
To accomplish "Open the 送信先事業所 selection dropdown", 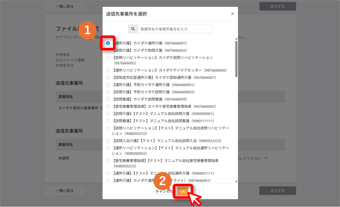I will pyautogui.click(x=253, y=158).
